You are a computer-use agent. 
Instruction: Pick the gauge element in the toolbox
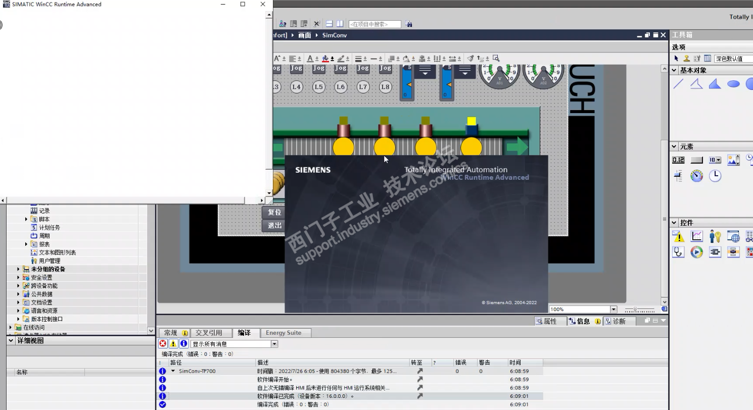(696, 176)
